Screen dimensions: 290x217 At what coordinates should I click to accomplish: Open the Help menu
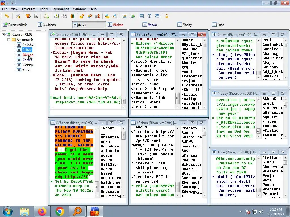(93, 9)
